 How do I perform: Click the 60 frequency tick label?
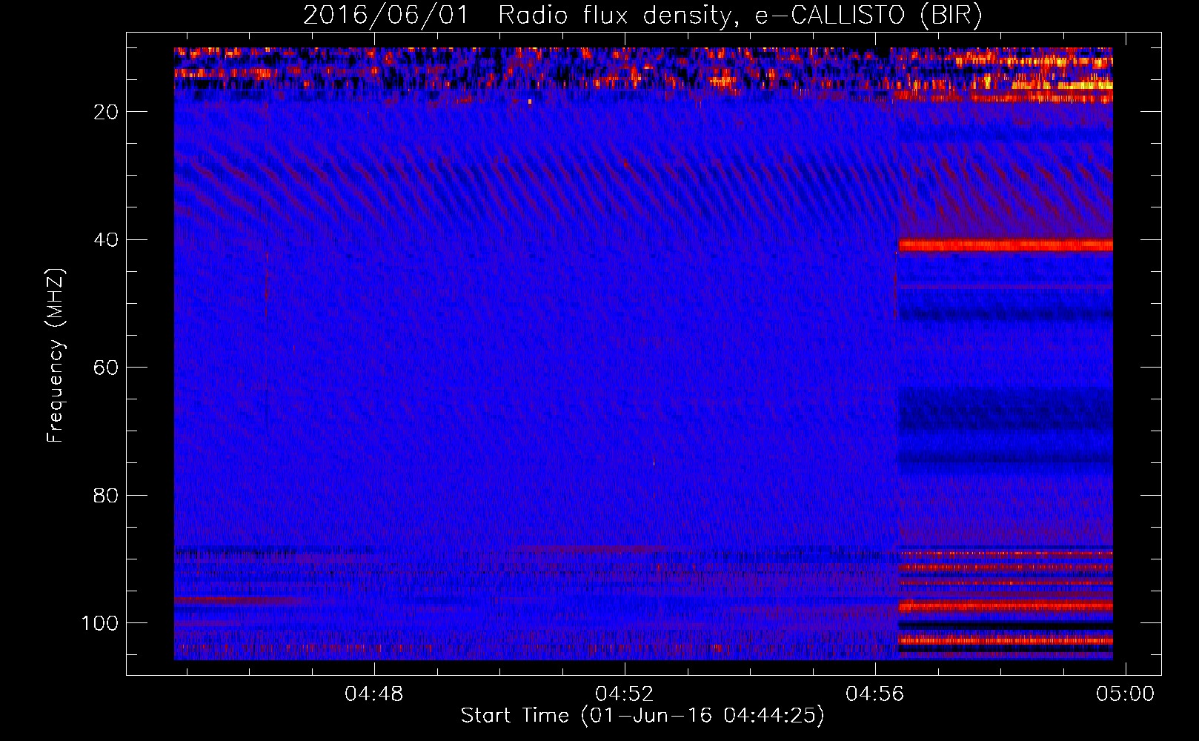point(107,368)
